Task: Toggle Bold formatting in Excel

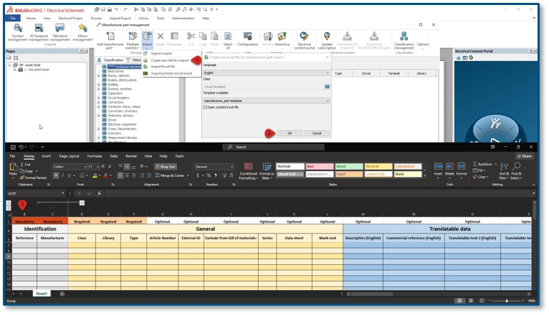Action: tap(56, 175)
